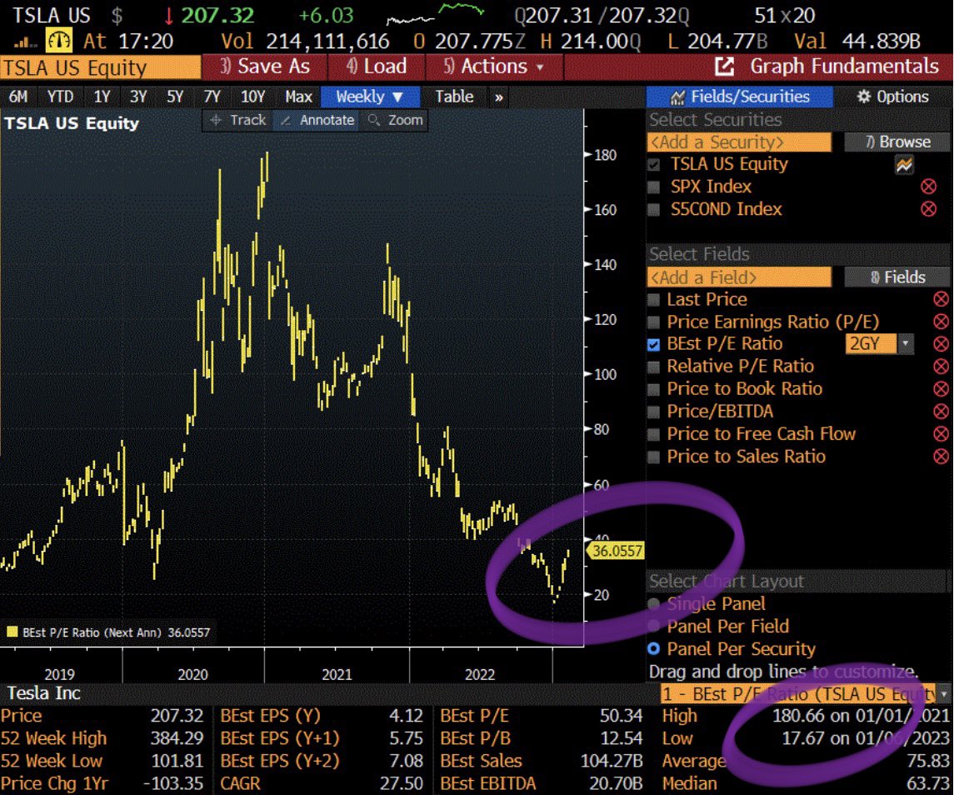Open the Weekly periodicity dropdown

click(370, 97)
